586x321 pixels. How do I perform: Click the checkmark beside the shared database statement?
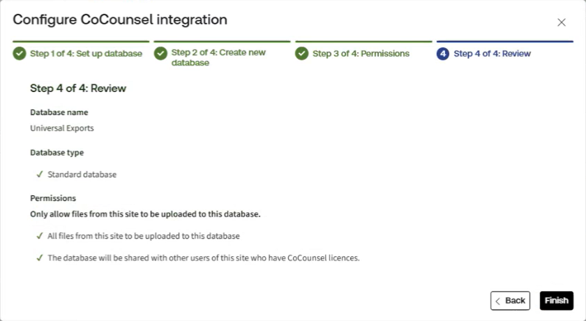[39, 257]
